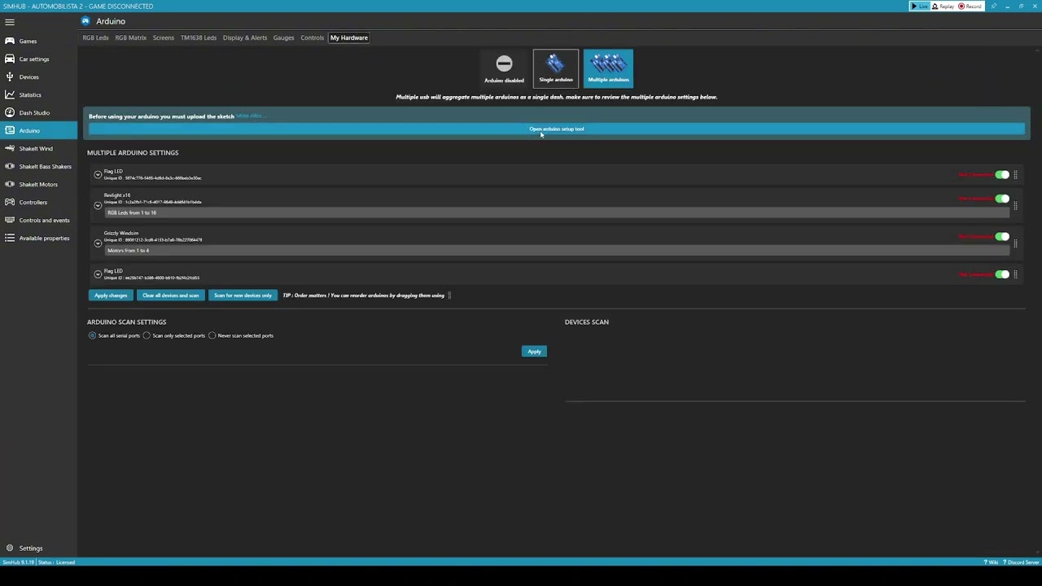Switch to the RGB Leds tab
Viewport: 1042px width, 586px height.
(x=95, y=37)
